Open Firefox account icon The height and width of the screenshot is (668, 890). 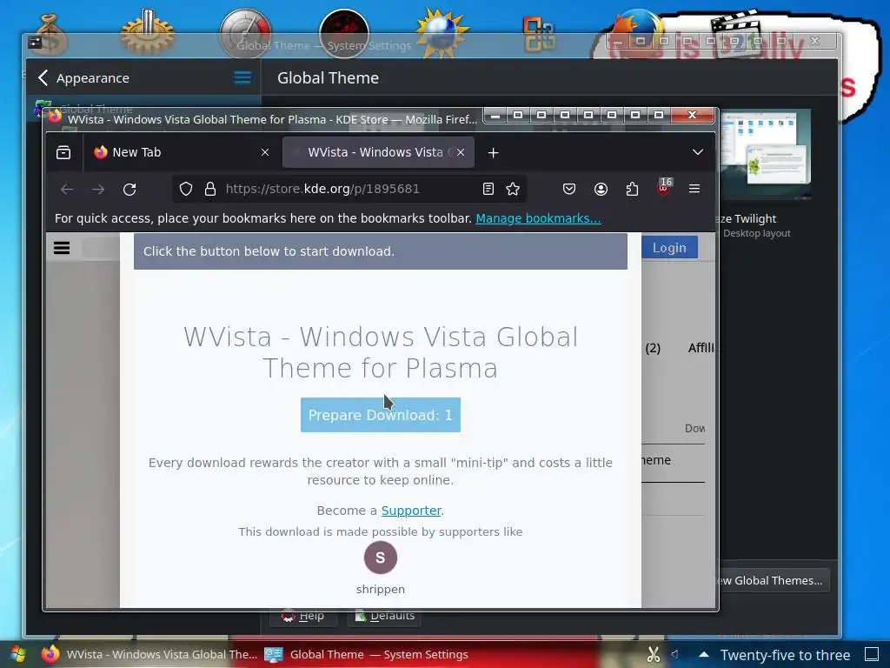click(x=601, y=189)
